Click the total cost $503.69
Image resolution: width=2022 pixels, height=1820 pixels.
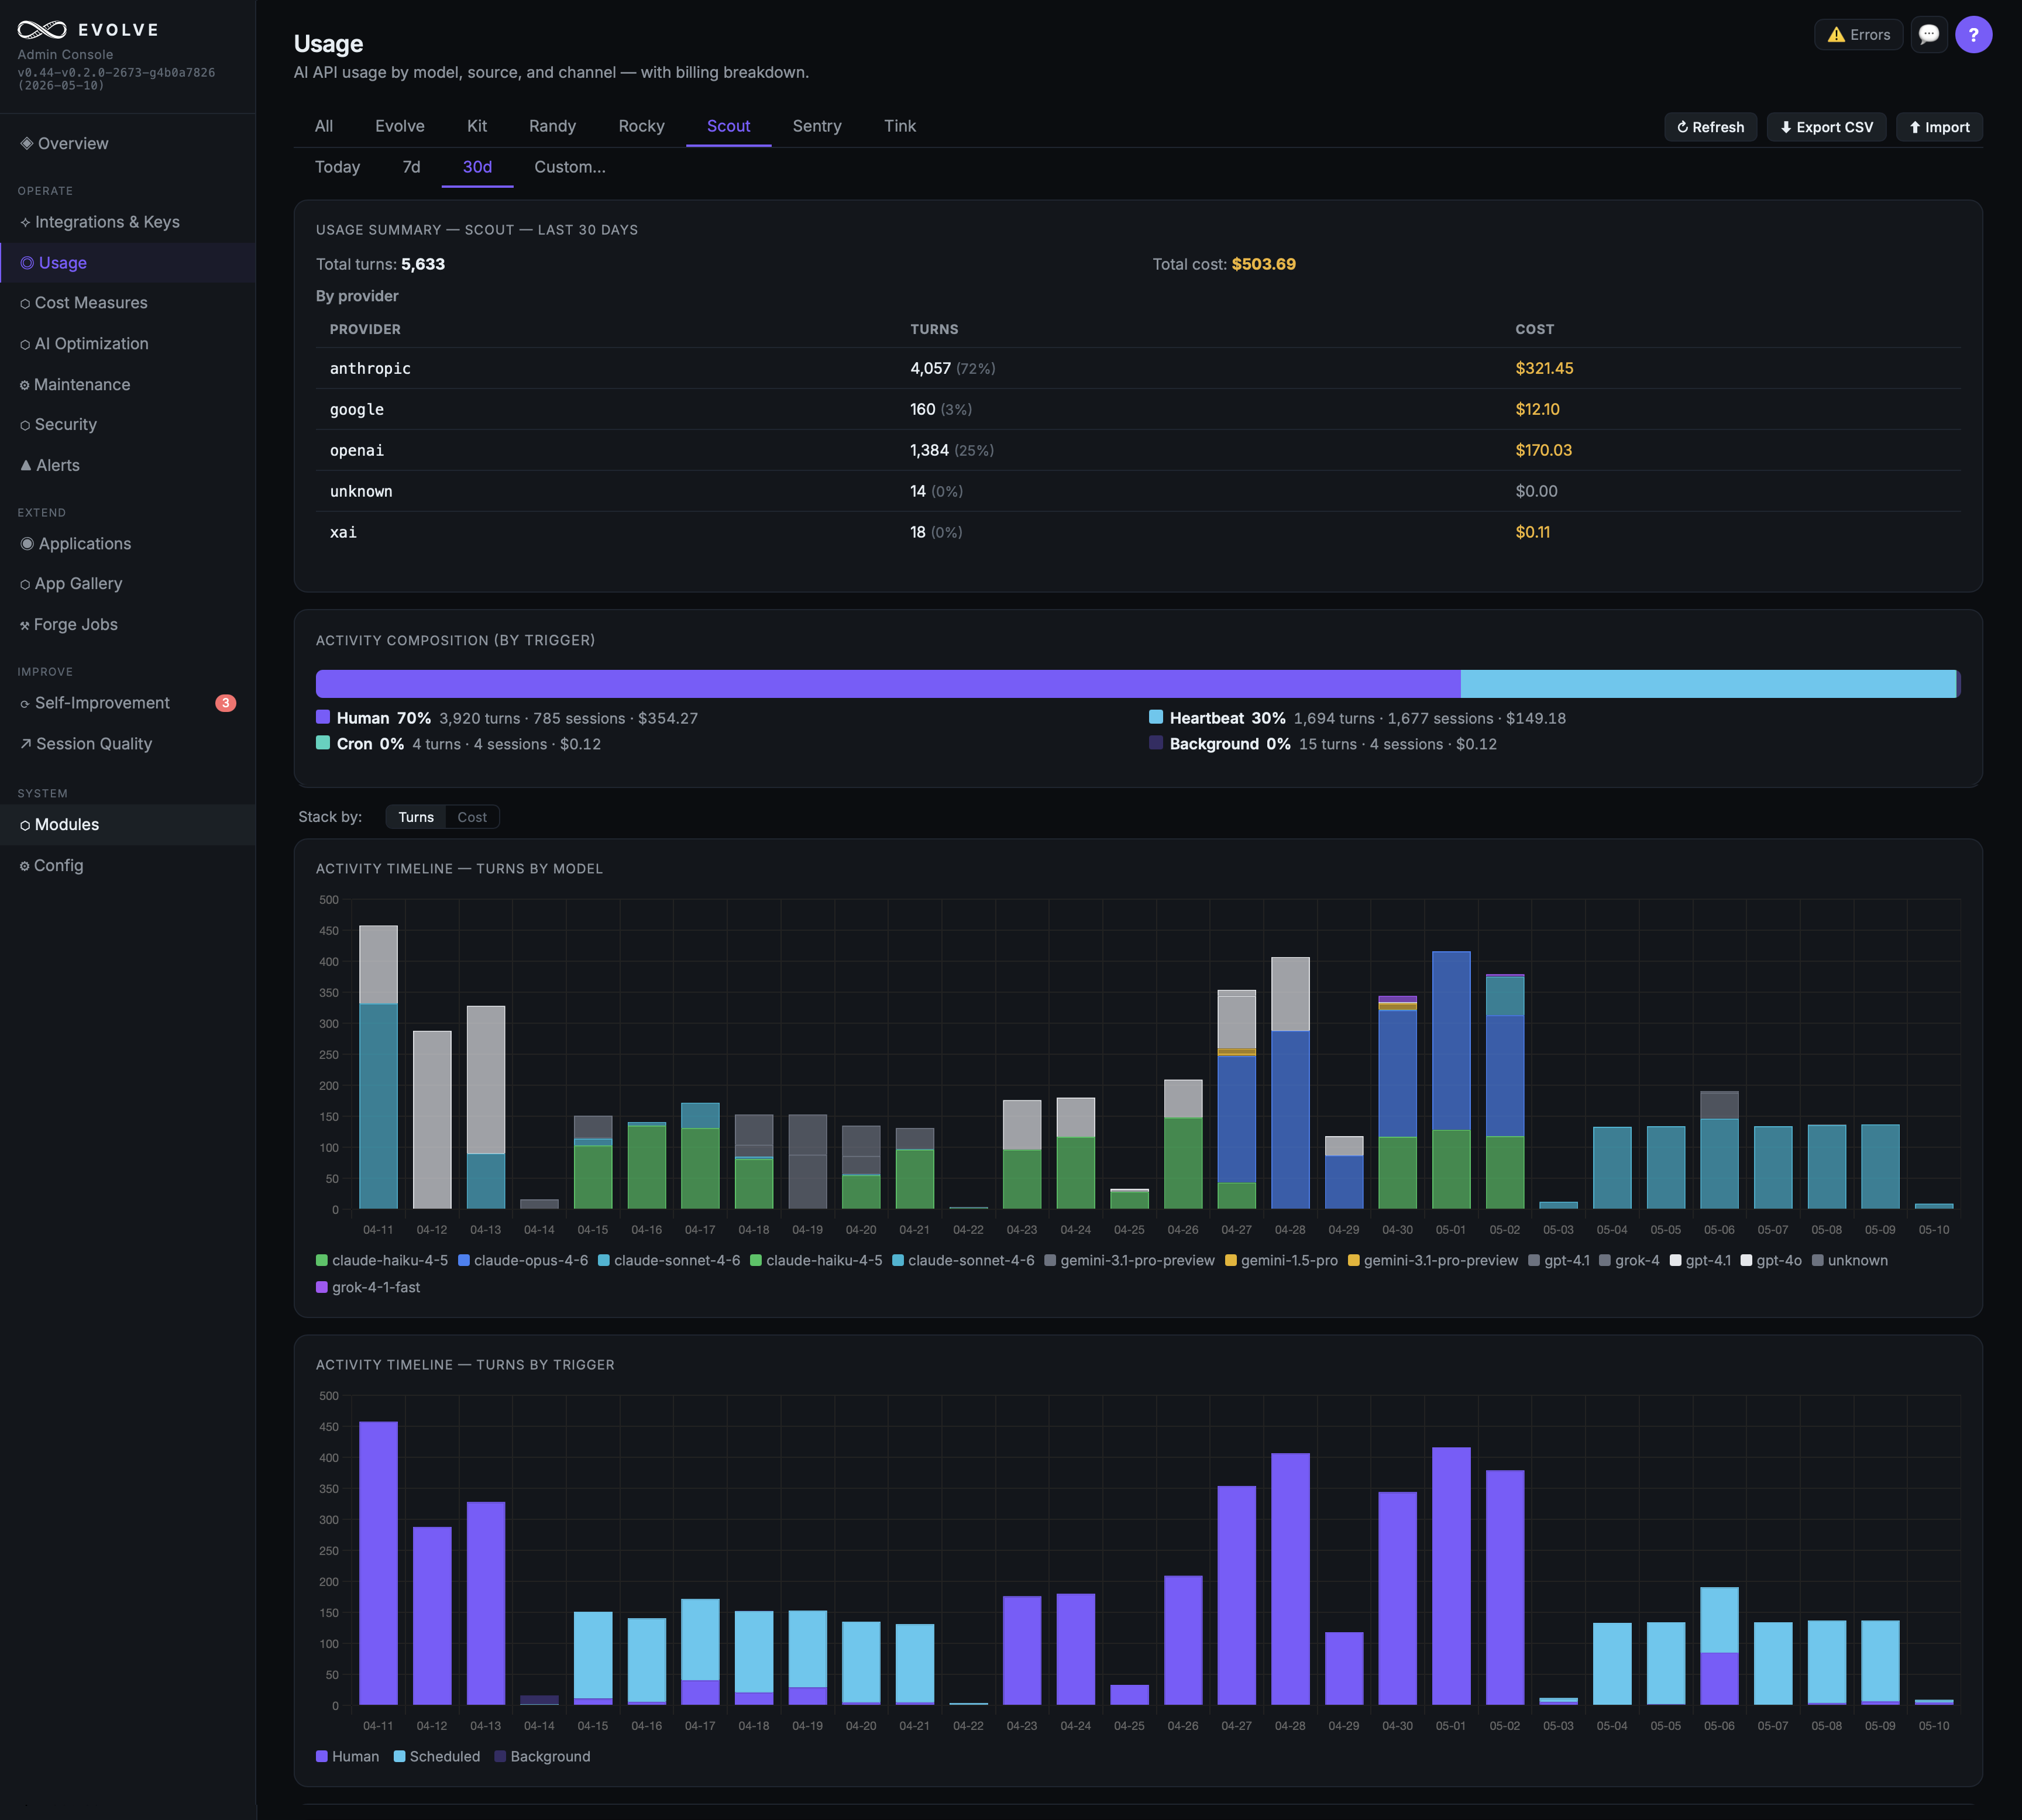[x=1263, y=264]
